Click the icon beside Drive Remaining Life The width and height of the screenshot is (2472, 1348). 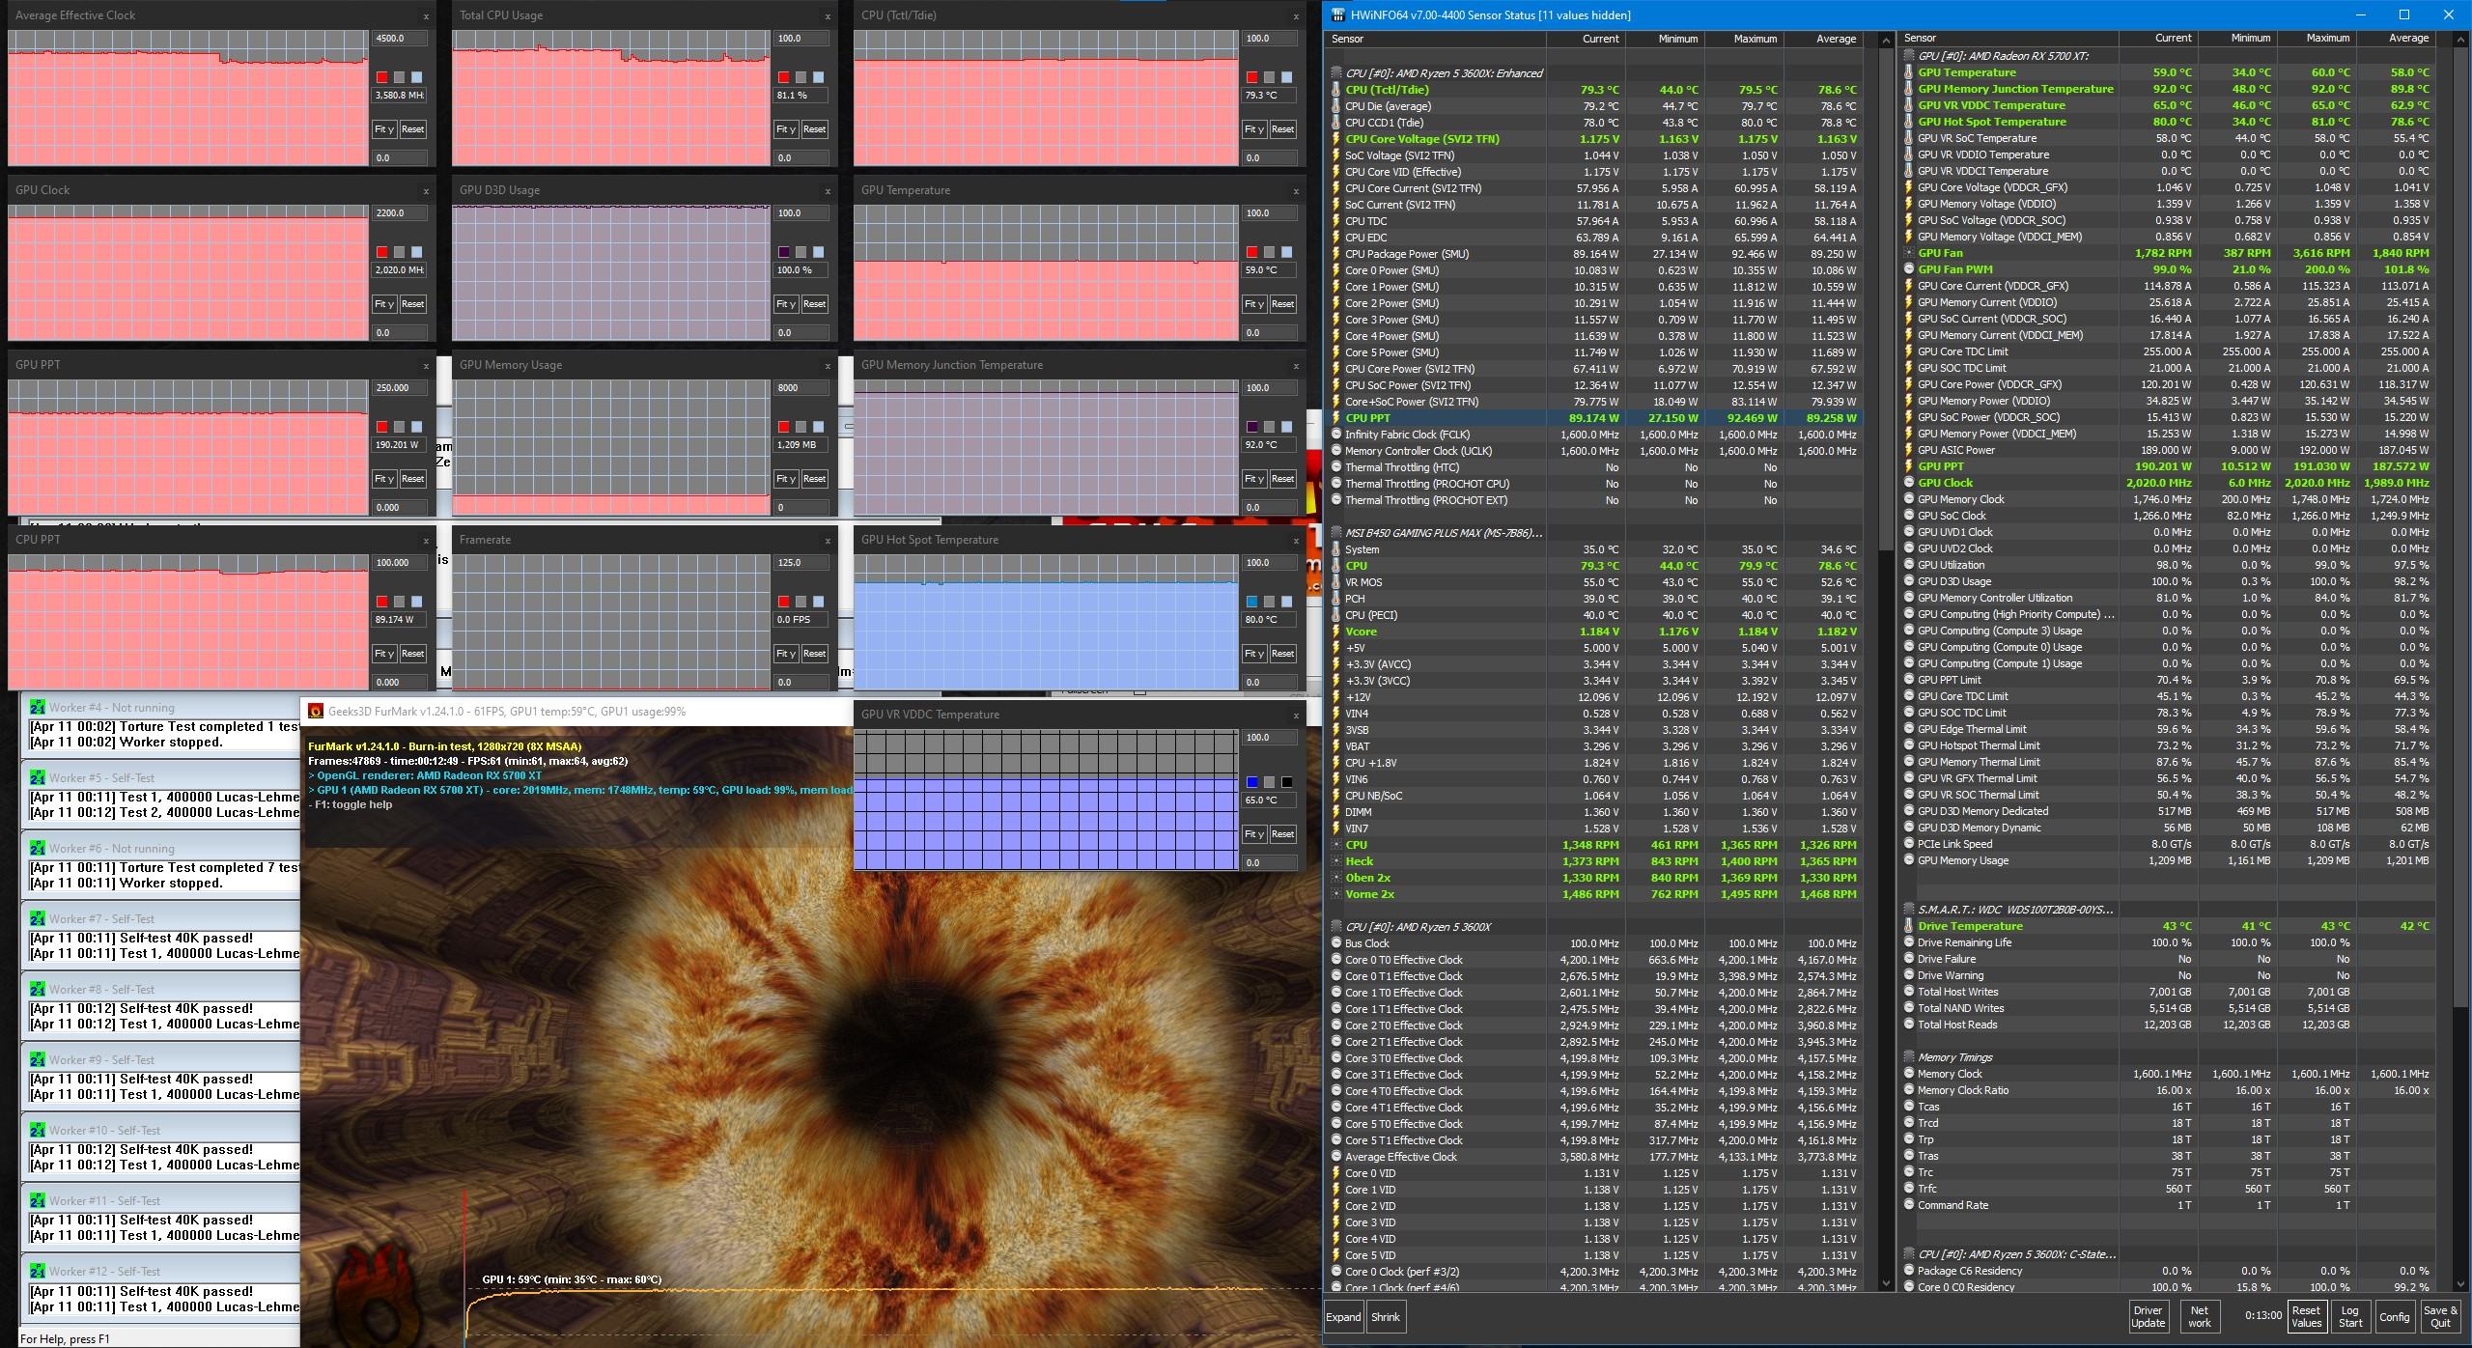pos(1909,942)
